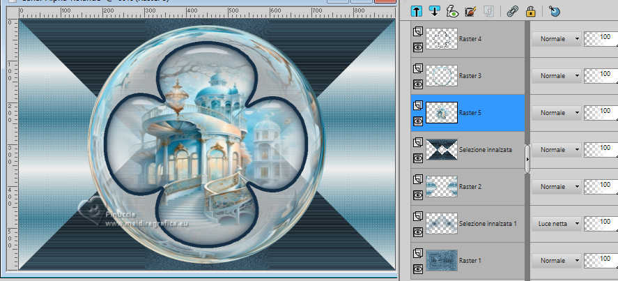Image resolution: width=618 pixels, height=281 pixels.
Task: Click the 'Selezione innalzata' layer name
Action: click(x=486, y=150)
